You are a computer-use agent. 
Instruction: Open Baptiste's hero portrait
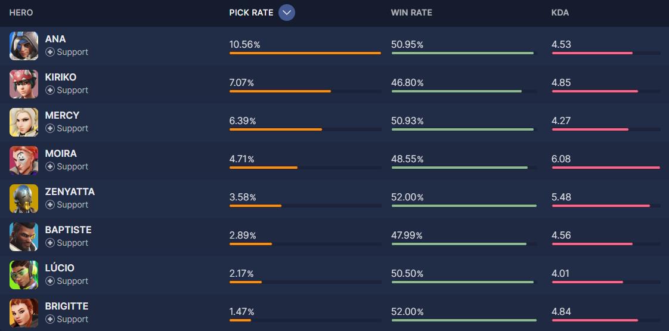point(24,237)
